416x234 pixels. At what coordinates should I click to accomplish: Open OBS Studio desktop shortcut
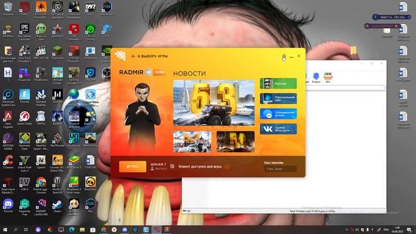[x=107, y=74]
